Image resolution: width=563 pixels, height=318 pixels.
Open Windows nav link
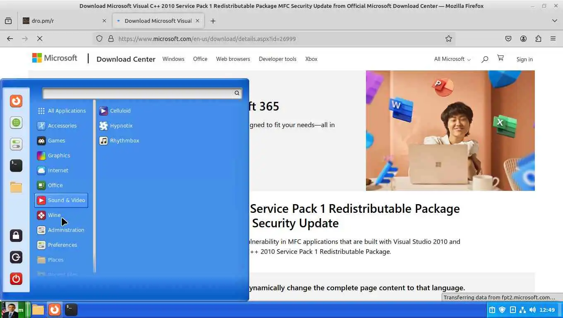(173, 59)
